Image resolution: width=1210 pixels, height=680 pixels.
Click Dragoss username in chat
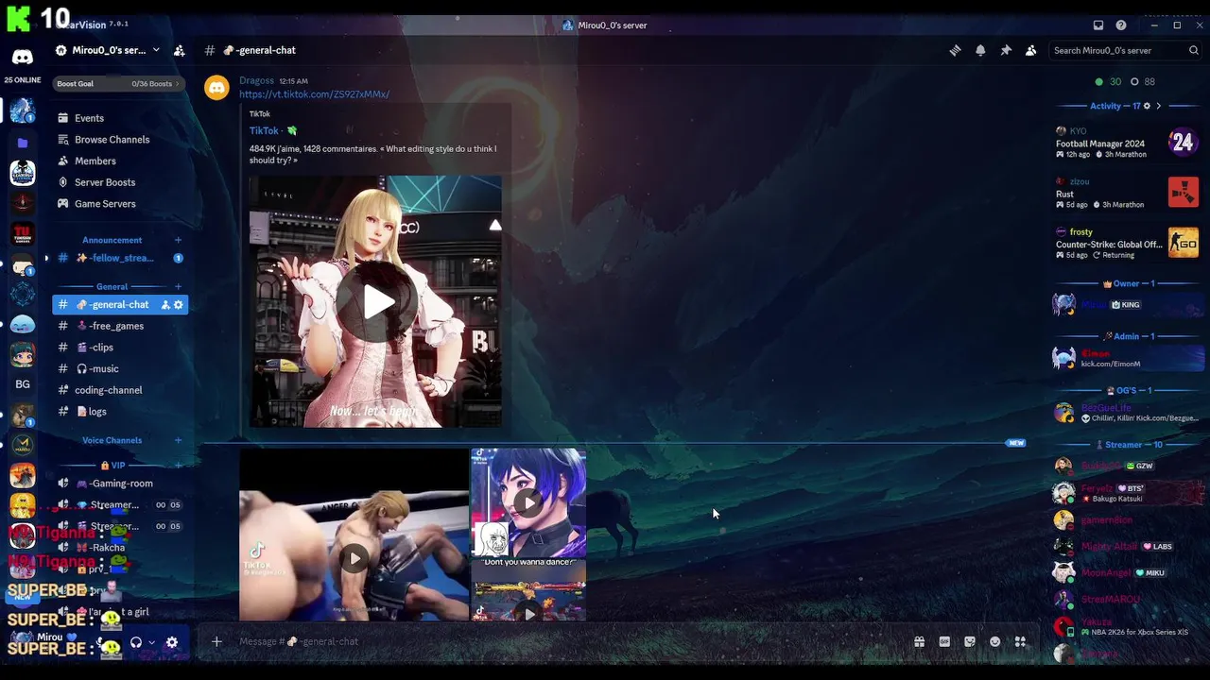256,81
